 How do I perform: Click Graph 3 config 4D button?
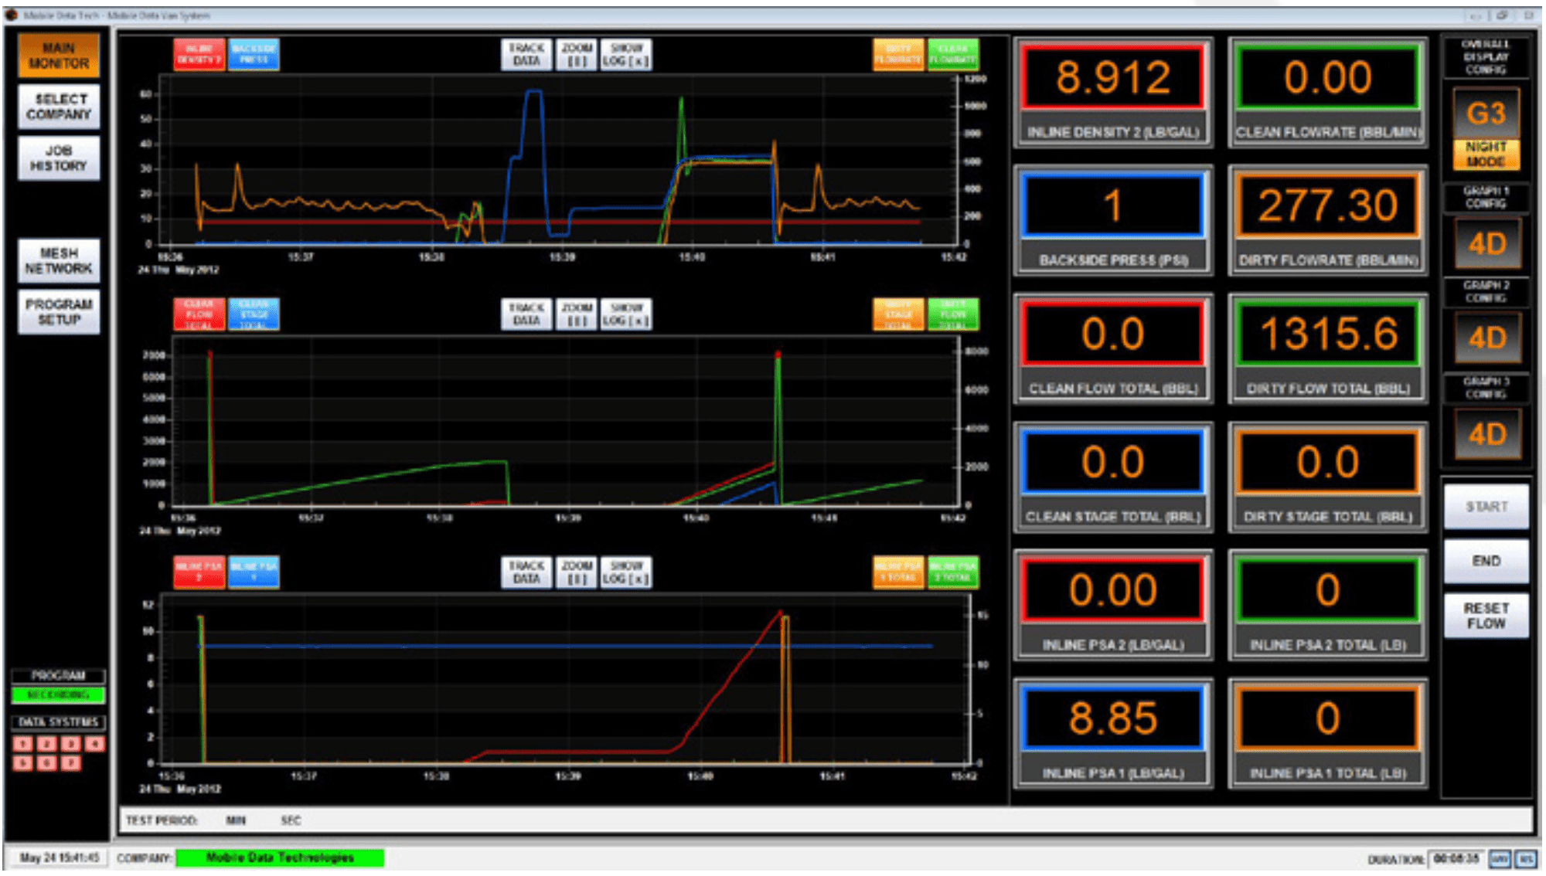point(1487,433)
